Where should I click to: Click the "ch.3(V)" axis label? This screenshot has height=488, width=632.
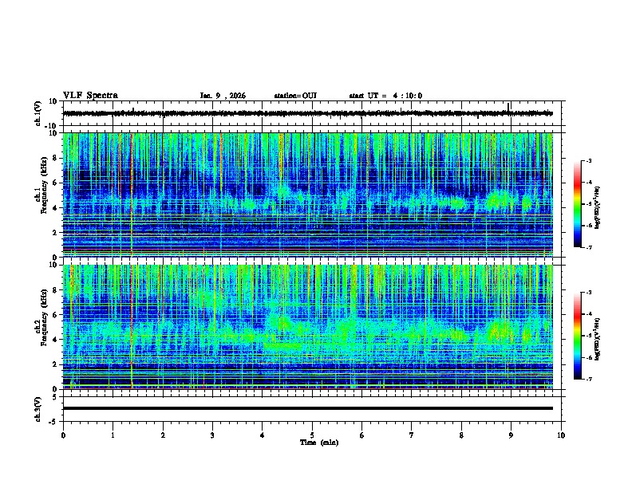point(38,410)
